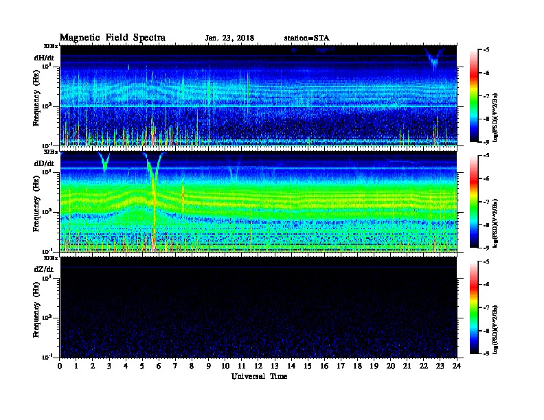This screenshot has width=544, height=420.
Task: Click the "Magnetic Field Spectra" title
Action: pyautogui.click(x=113, y=38)
